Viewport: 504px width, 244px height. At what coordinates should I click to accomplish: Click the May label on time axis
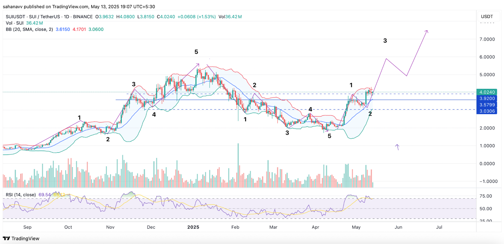pyautogui.click(x=356, y=227)
